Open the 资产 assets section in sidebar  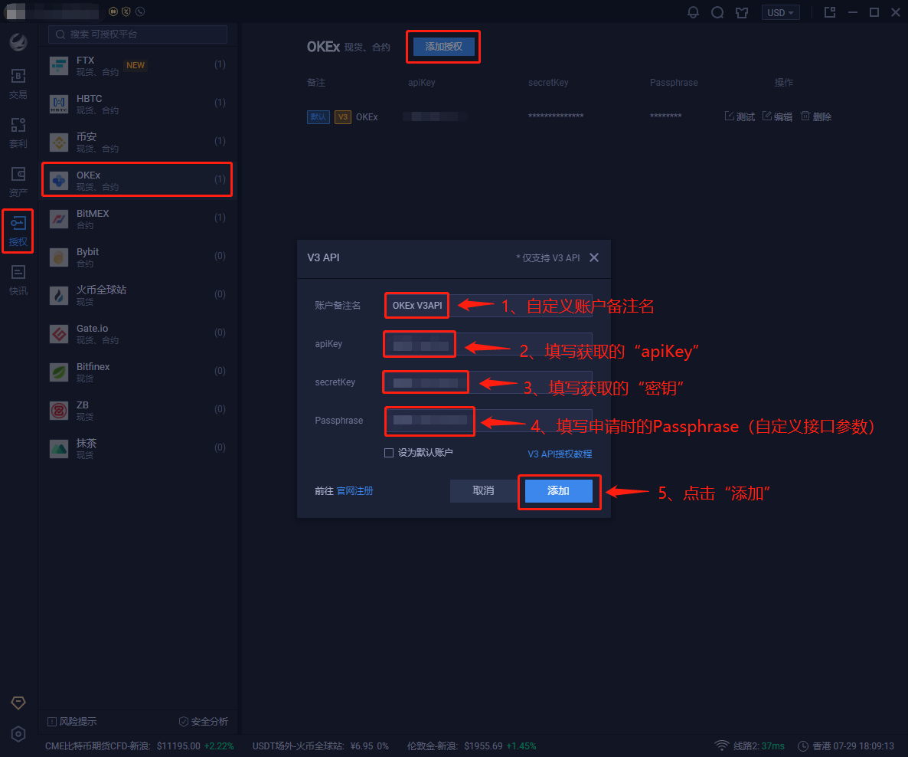pyautogui.click(x=18, y=182)
